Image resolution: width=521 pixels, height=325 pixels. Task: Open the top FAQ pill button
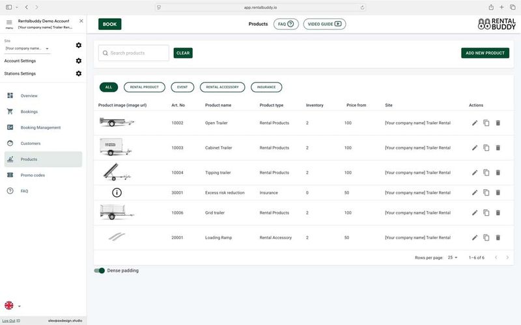286,24
